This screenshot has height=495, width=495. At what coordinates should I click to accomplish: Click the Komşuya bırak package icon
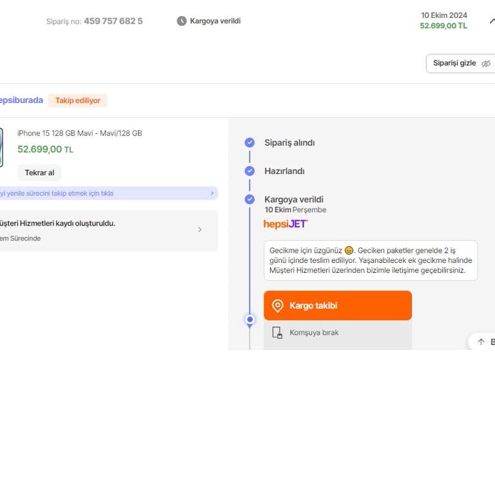point(277,333)
